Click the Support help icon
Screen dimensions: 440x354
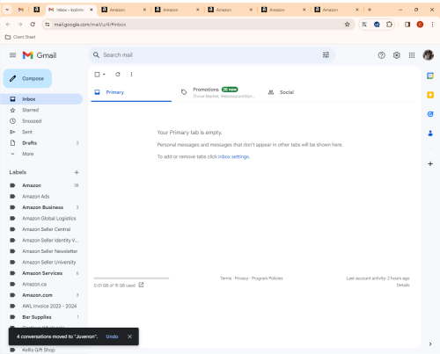pos(381,55)
